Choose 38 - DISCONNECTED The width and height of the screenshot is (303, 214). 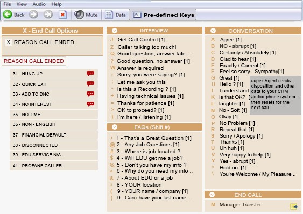point(54,145)
